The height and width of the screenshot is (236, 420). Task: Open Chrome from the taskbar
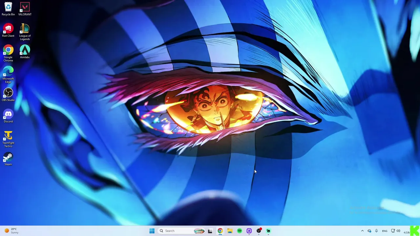220,231
